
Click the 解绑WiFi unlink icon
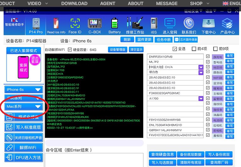(x=9, y=147)
